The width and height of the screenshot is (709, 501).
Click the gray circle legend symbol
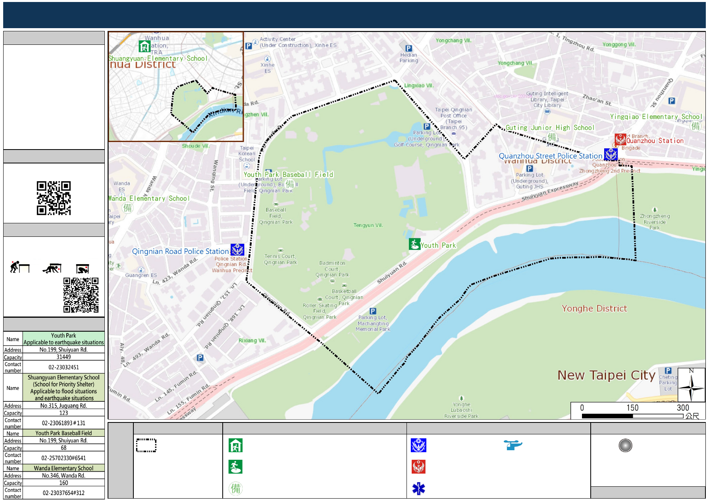625,445
